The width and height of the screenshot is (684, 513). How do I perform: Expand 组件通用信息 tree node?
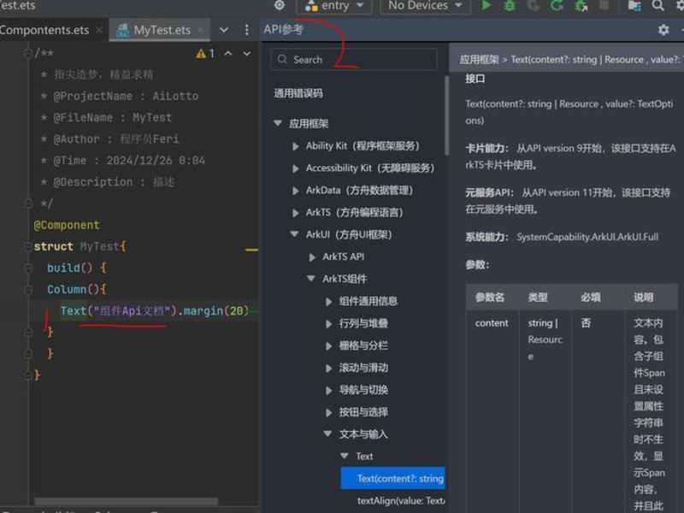329,302
